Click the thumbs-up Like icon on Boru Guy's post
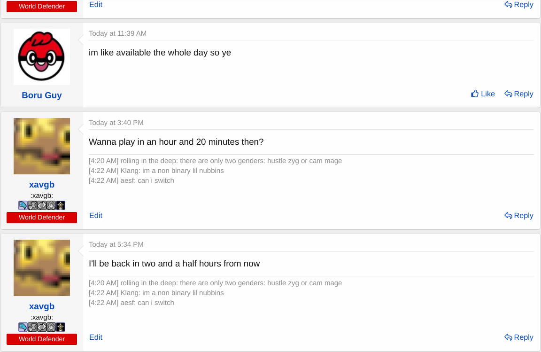Screen dimensions: 541x352 click(x=475, y=94)
